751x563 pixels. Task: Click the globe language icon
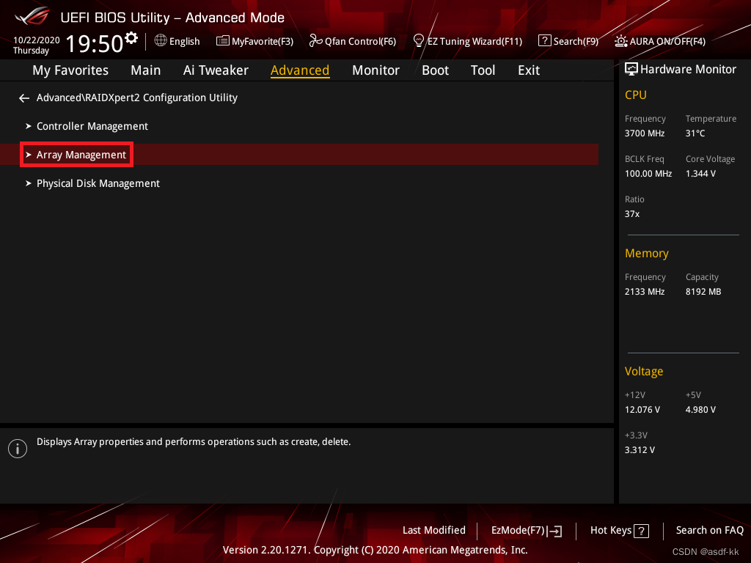(x=161, y=41)
